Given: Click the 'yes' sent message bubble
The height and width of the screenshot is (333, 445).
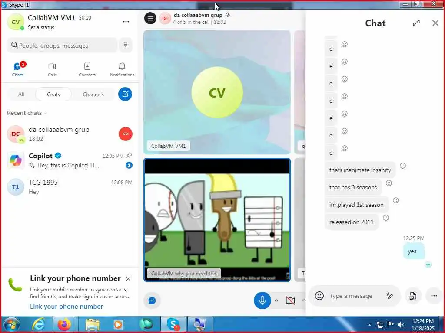Looking at the screenshot, I should (x=414, y=251).
